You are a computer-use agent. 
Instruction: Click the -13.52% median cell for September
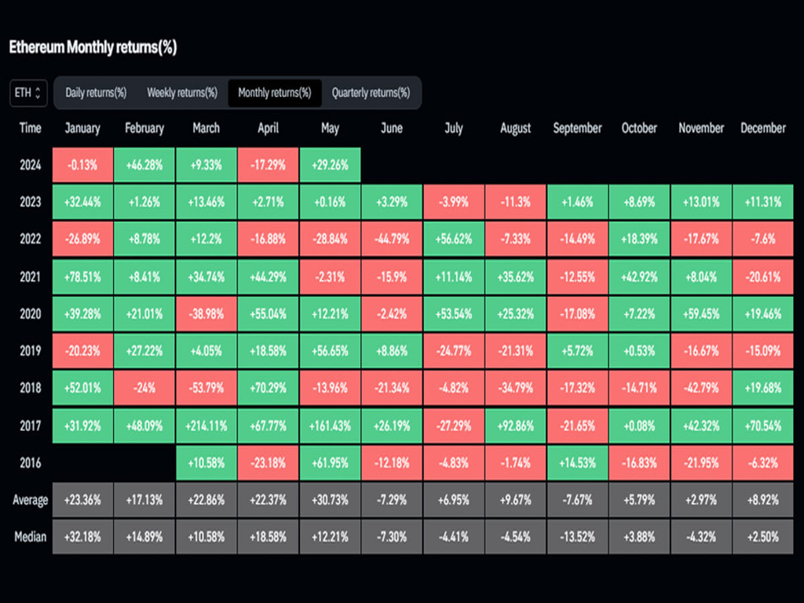[x=577, y=537]
